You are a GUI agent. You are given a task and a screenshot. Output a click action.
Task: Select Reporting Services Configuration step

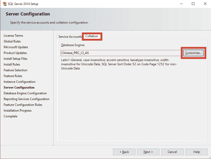27,99
